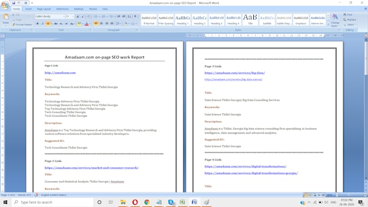Clear all text formatting
The image size is (368, 207).
coord(88,16)
